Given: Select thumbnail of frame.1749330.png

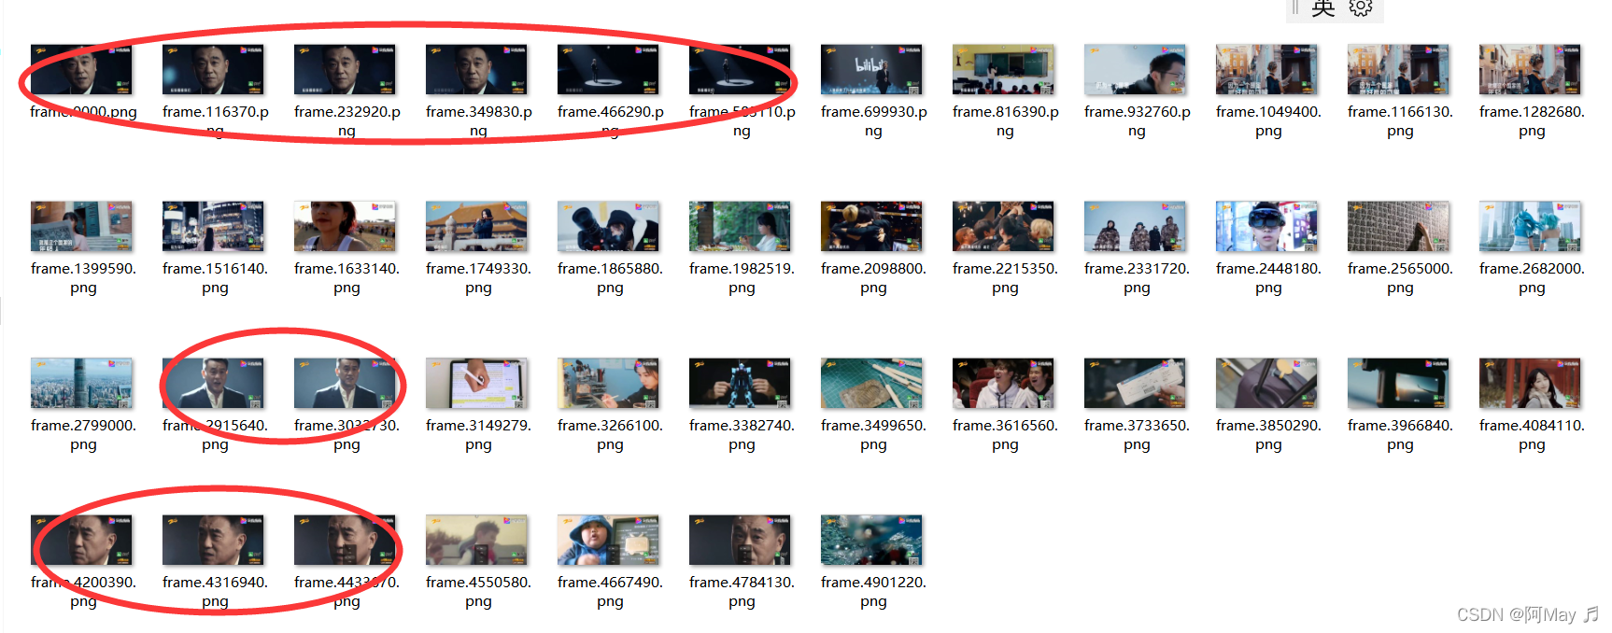Looking at the screenshot, I should click(476, 227).
